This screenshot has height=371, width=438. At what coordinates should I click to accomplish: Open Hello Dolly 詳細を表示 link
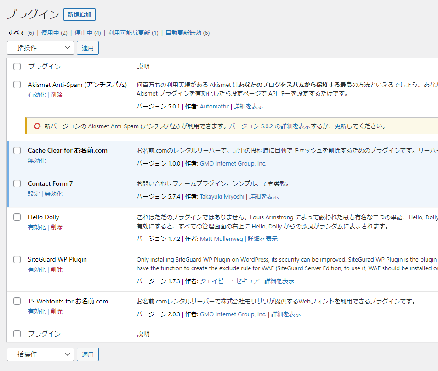point(262,239)
